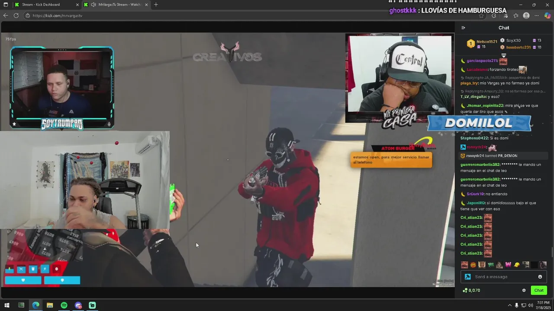Open garciaspaola211 user card in chat
Image resolution: width=554 pixels, height=311 pixels.
coord(482,61)
